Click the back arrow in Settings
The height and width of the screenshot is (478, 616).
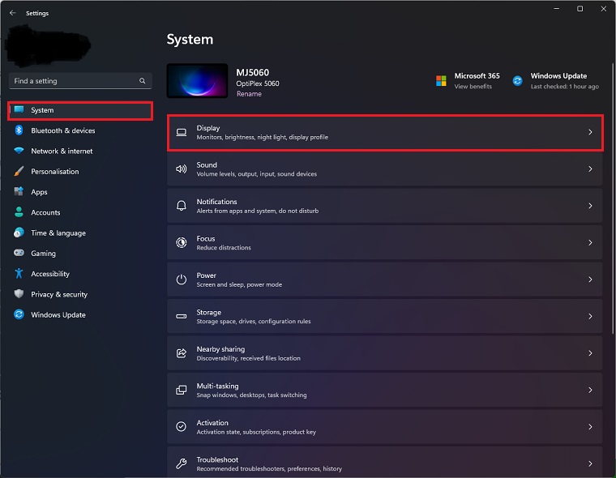tap(12, 13)
